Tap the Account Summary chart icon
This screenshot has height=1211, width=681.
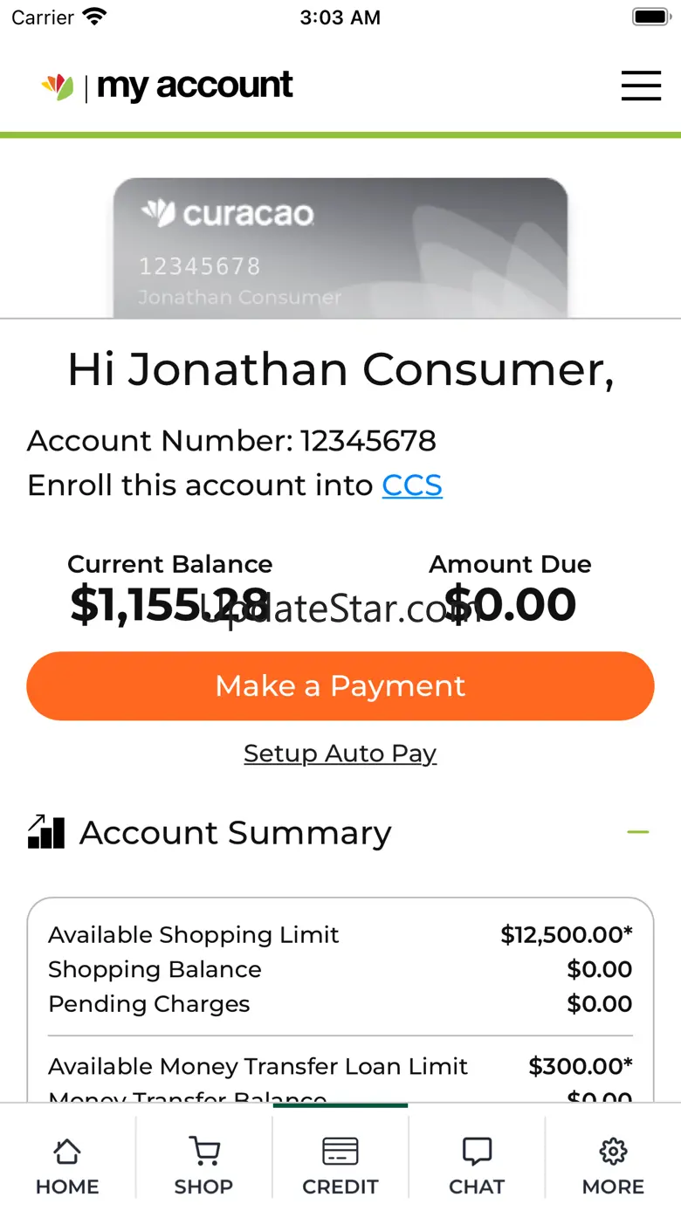[46, 832]
